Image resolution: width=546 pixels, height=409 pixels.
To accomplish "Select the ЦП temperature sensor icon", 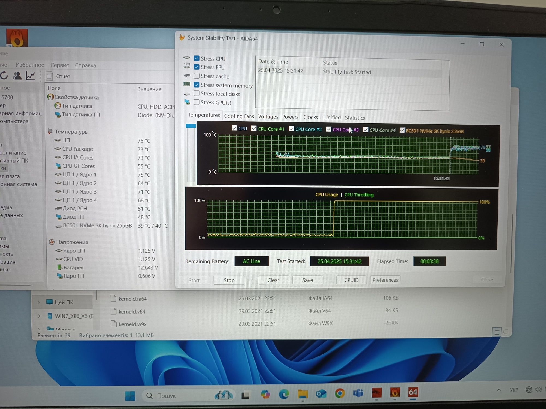I will 58,140.
